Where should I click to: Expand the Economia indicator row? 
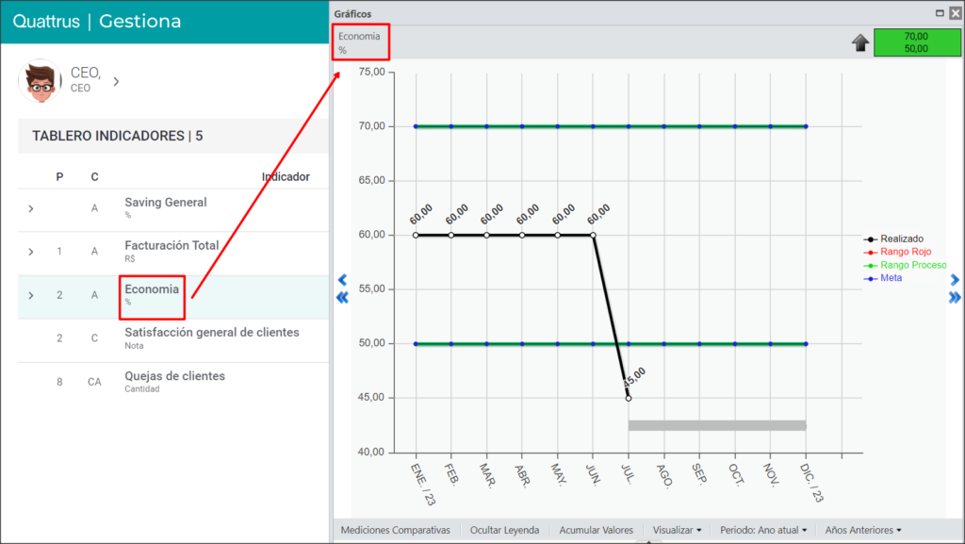pyautogui.click(x=31, y=295)
